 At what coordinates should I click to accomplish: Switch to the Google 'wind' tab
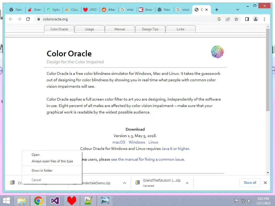183,10
